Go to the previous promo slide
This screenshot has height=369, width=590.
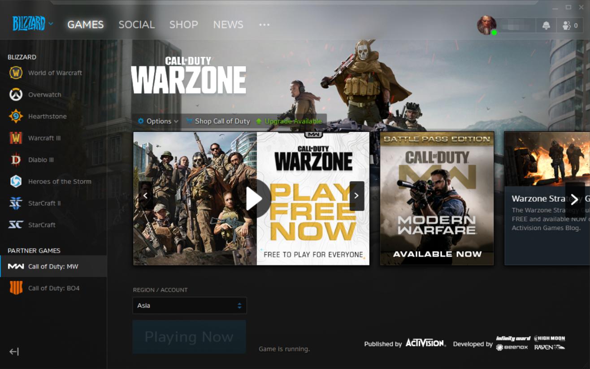point(145,196)
